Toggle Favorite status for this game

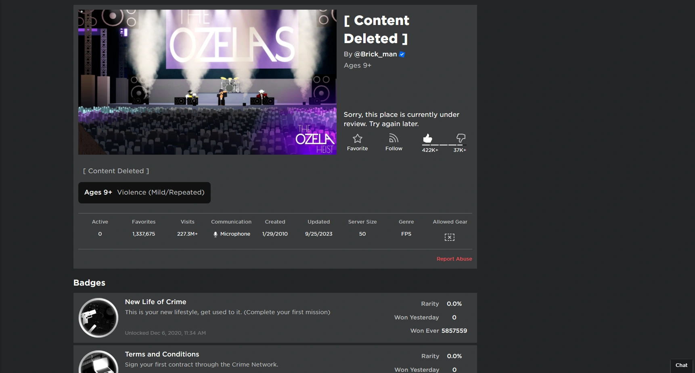[x=357, y=142]
